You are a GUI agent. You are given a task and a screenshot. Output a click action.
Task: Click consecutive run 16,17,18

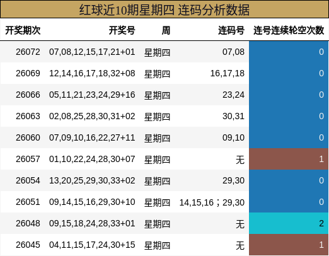228,73
